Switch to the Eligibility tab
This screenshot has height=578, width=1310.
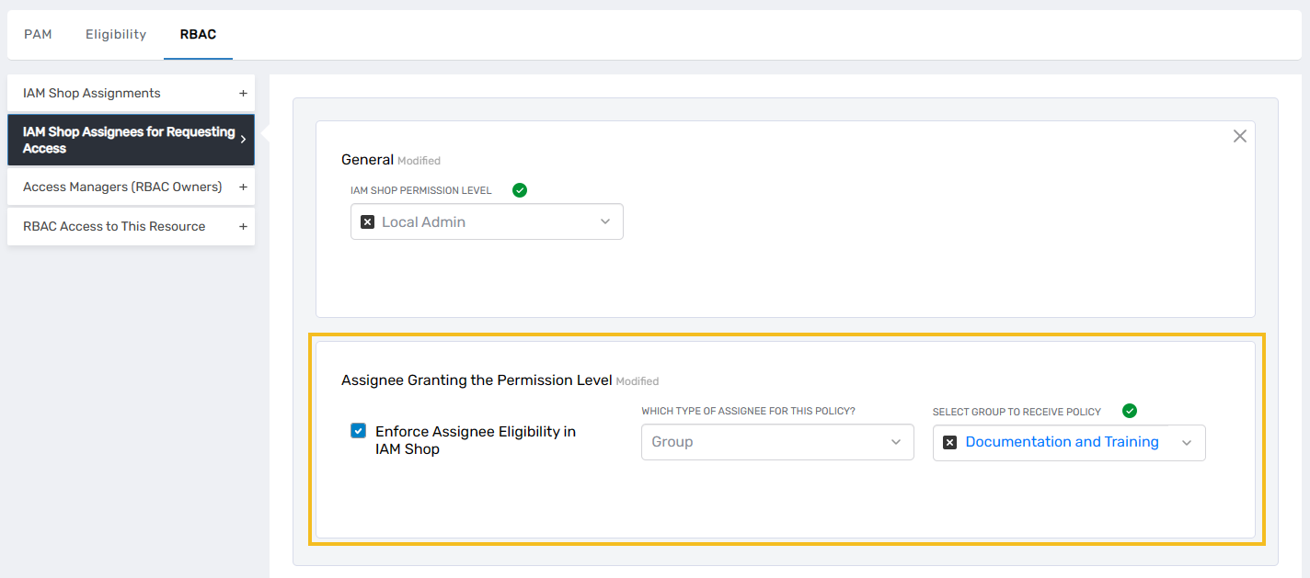116,34
